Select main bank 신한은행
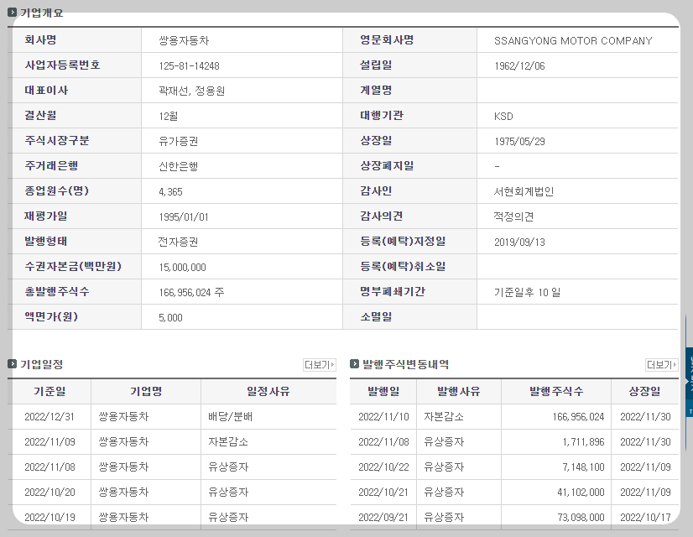 coord(179,167)
